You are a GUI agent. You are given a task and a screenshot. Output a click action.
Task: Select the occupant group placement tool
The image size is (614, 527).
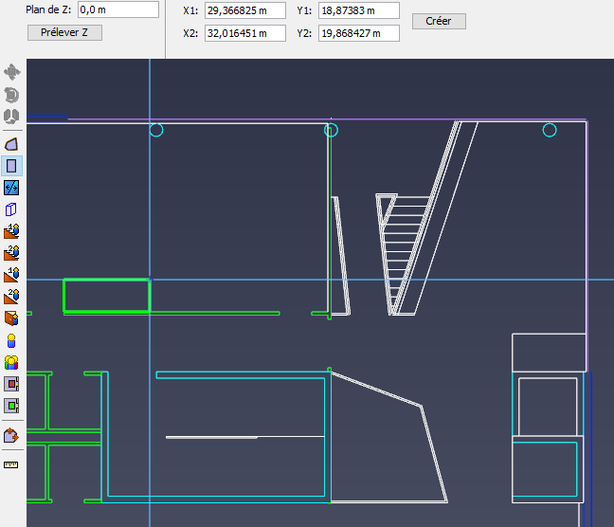click(11, 362)
